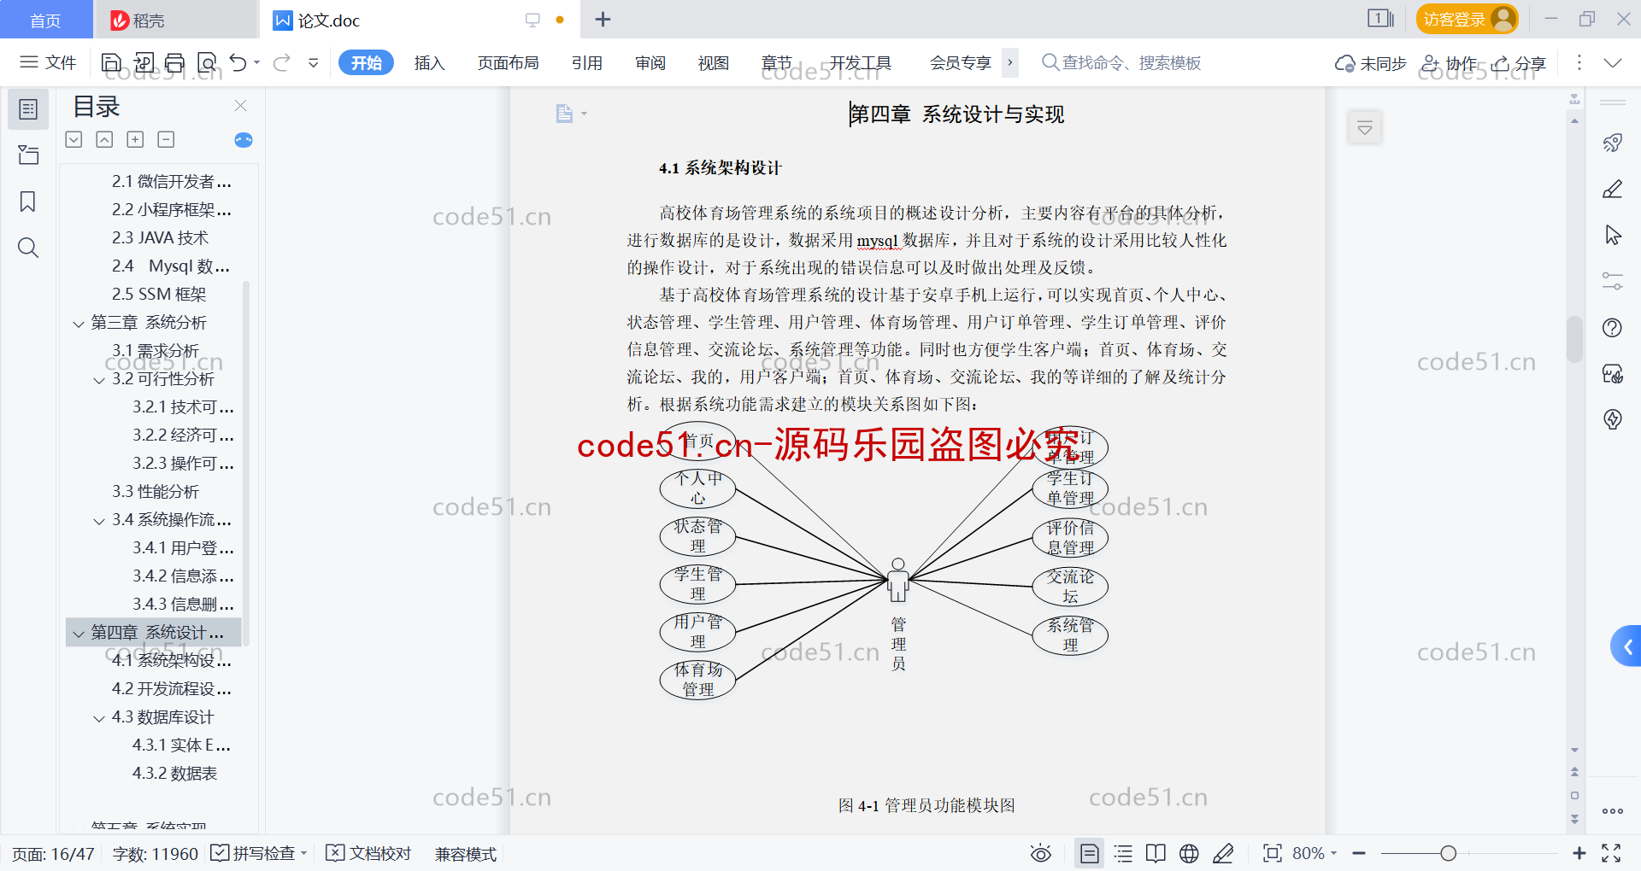Viewport: 1641px width, 871px height.
Task: Click the zoom slider handle
Action: (1448, 853)
